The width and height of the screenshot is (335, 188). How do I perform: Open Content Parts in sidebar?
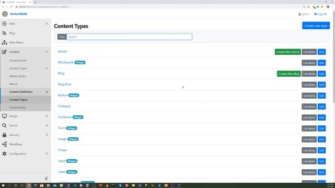tap(17, 108)
